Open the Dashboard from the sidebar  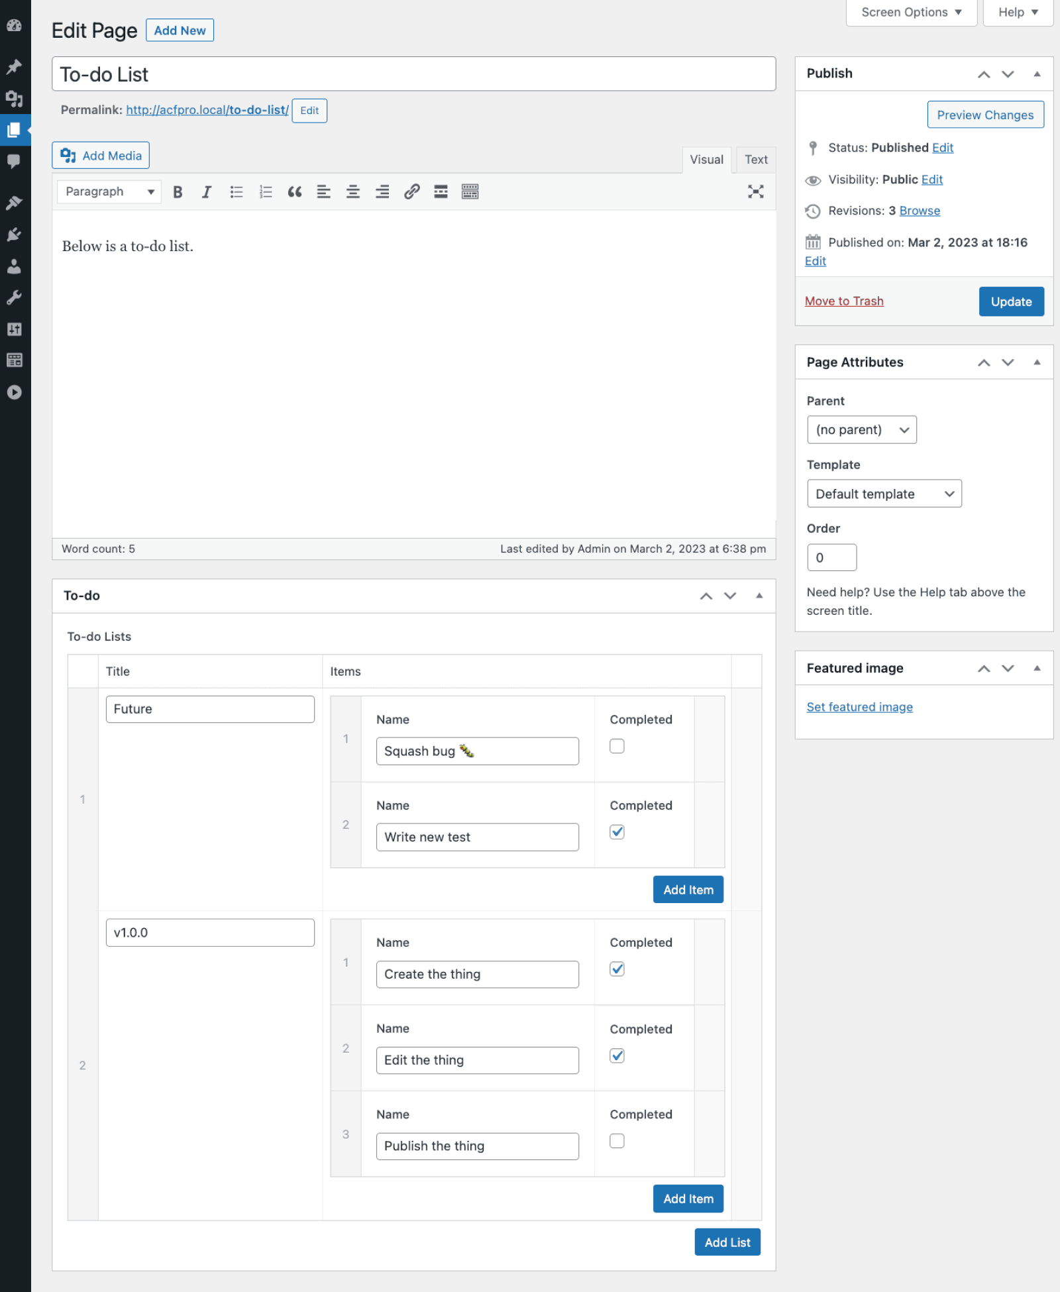click(15, 26)
